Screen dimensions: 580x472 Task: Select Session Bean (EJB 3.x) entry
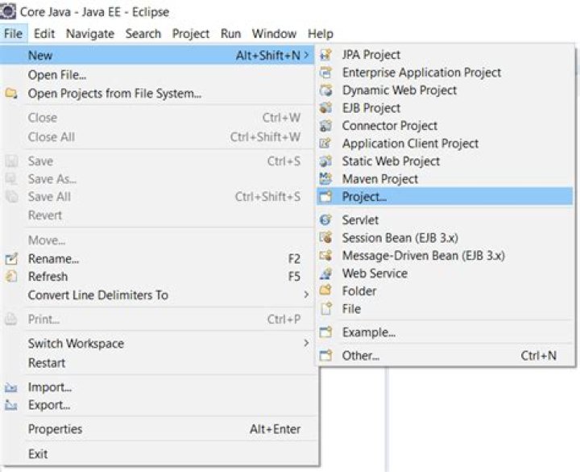pos(445,238)
